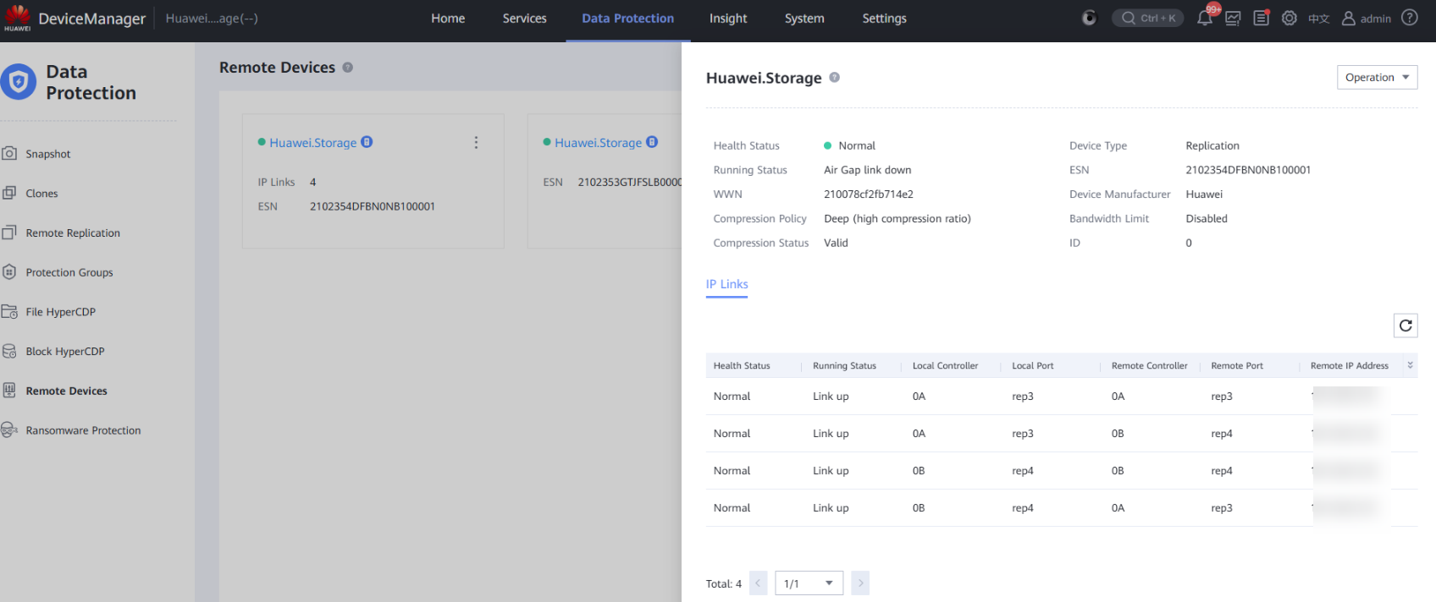Open three-dot menu on first device card

(476, 143)
